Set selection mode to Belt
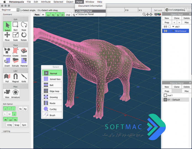 (x=52, y=85)
